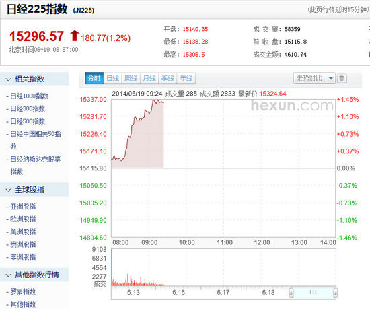Viewport: 370px width, 309px height.
Task: Click the 6.16 date marker on timeline
Action: 179,293
